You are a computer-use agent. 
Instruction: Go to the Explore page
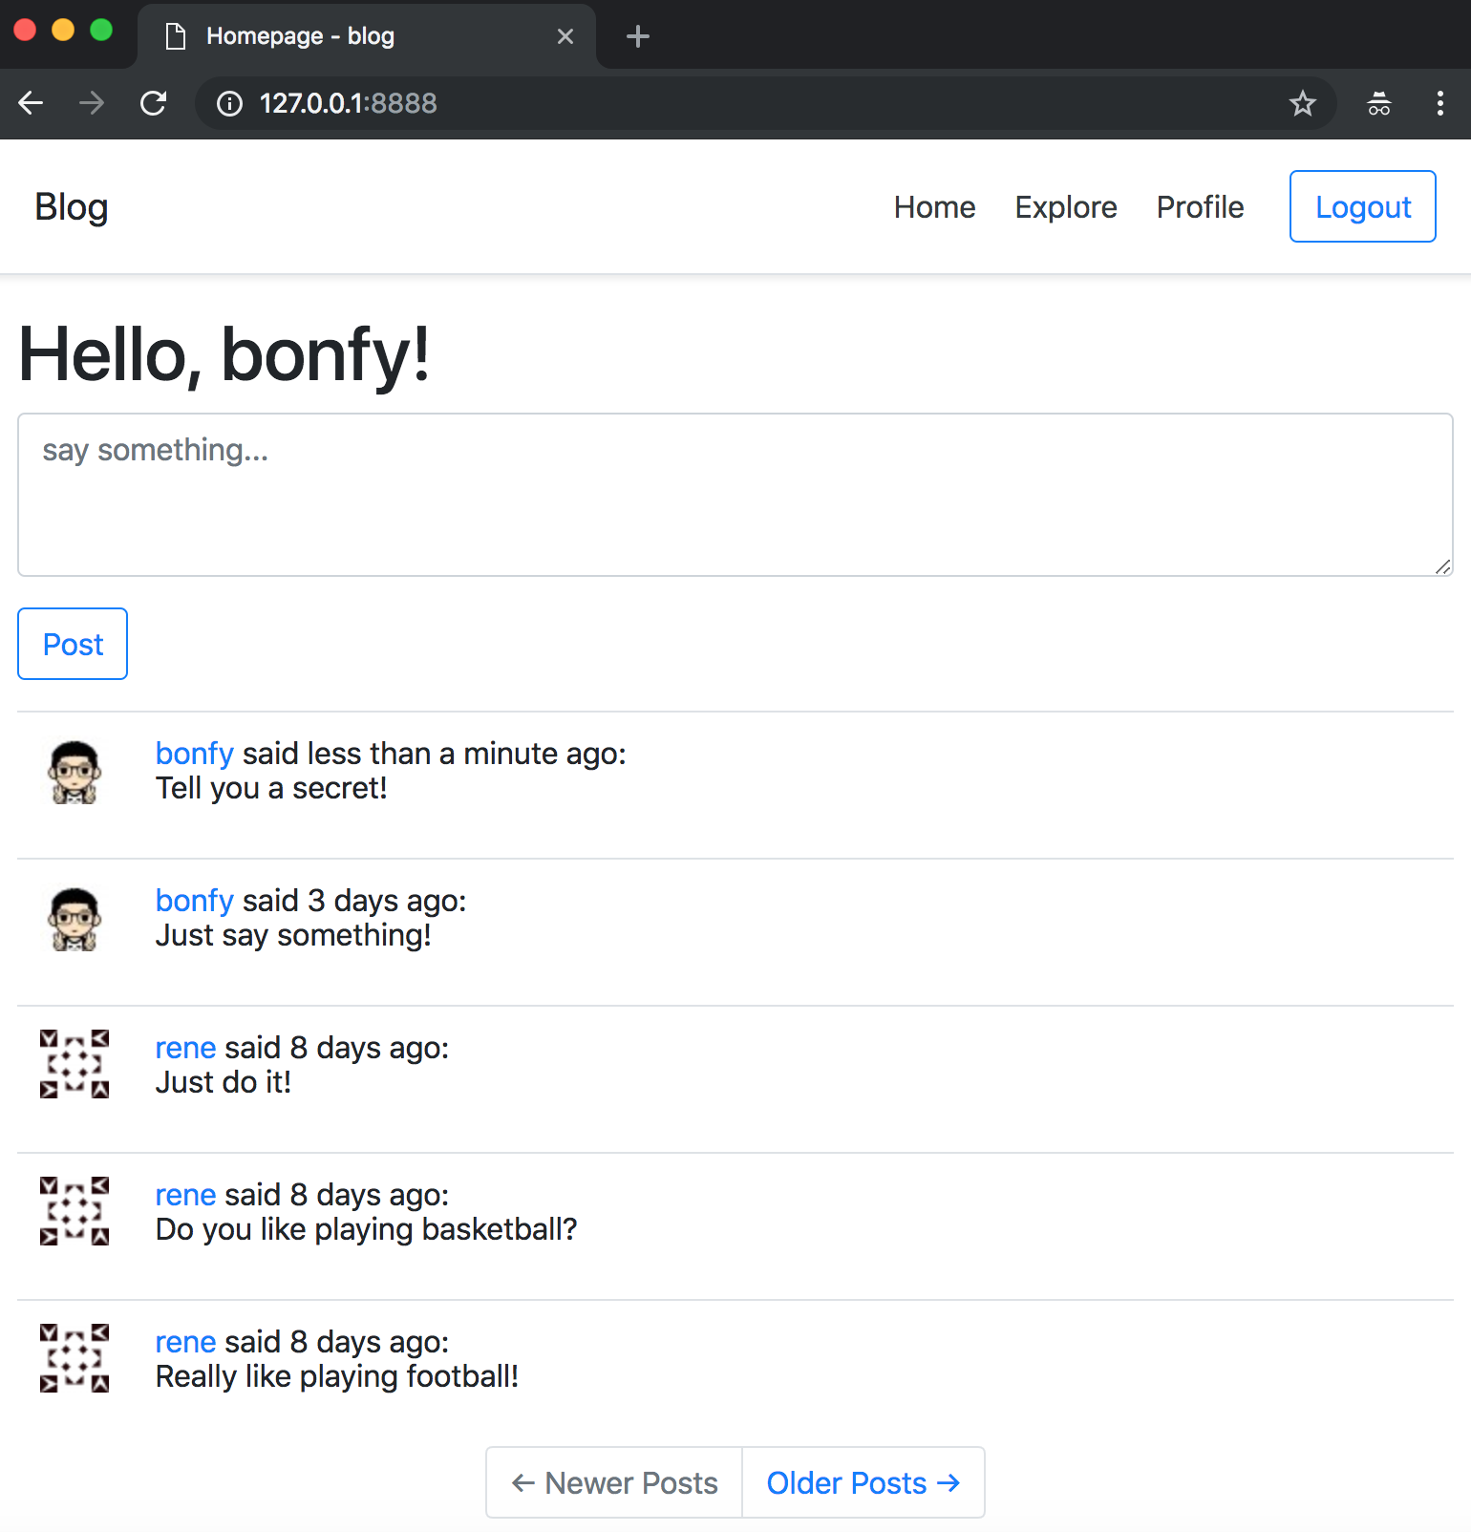(x=1065, y=207)
